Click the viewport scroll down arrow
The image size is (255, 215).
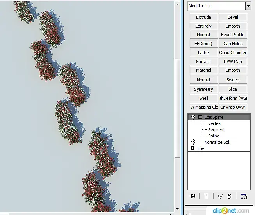[177, 209]
